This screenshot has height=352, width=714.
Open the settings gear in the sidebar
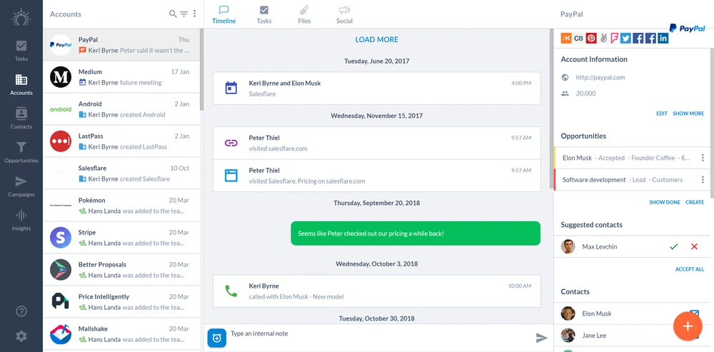click(x=21, y=336)
